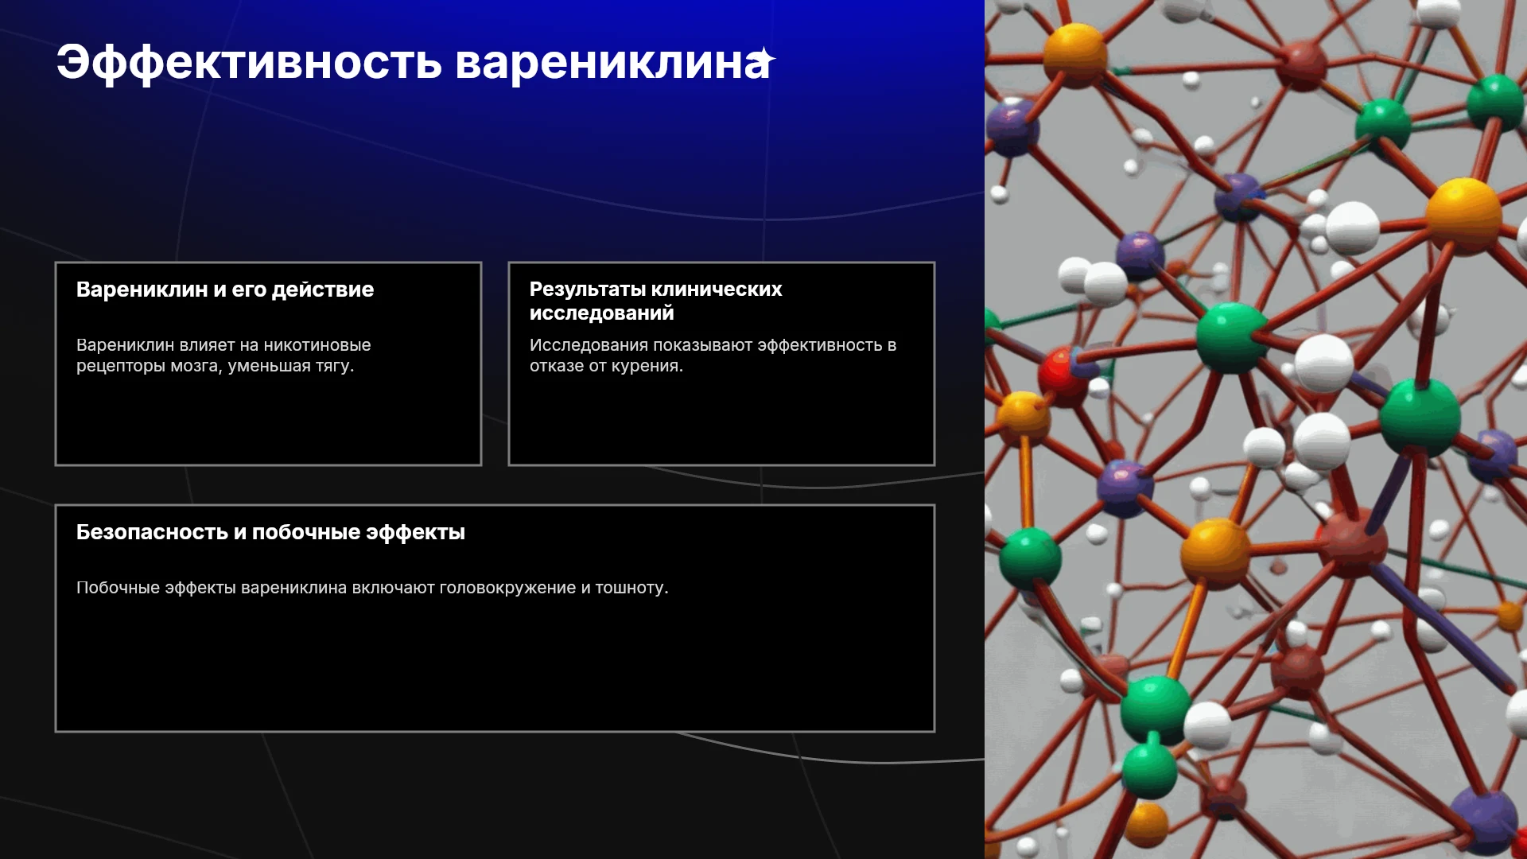The height and width of the screenshot is (859, 1527).
Task: Click the orange atom at the image's top left
Action: pos(1075,54)
